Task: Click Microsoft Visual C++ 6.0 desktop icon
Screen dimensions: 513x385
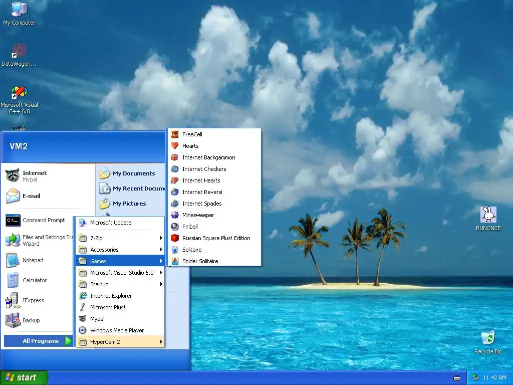Action: [x=19, y=92]
